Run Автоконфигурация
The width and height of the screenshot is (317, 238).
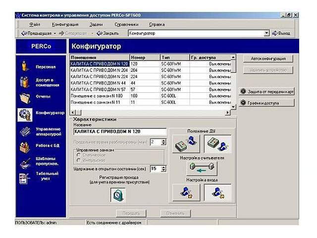point(268,59)
